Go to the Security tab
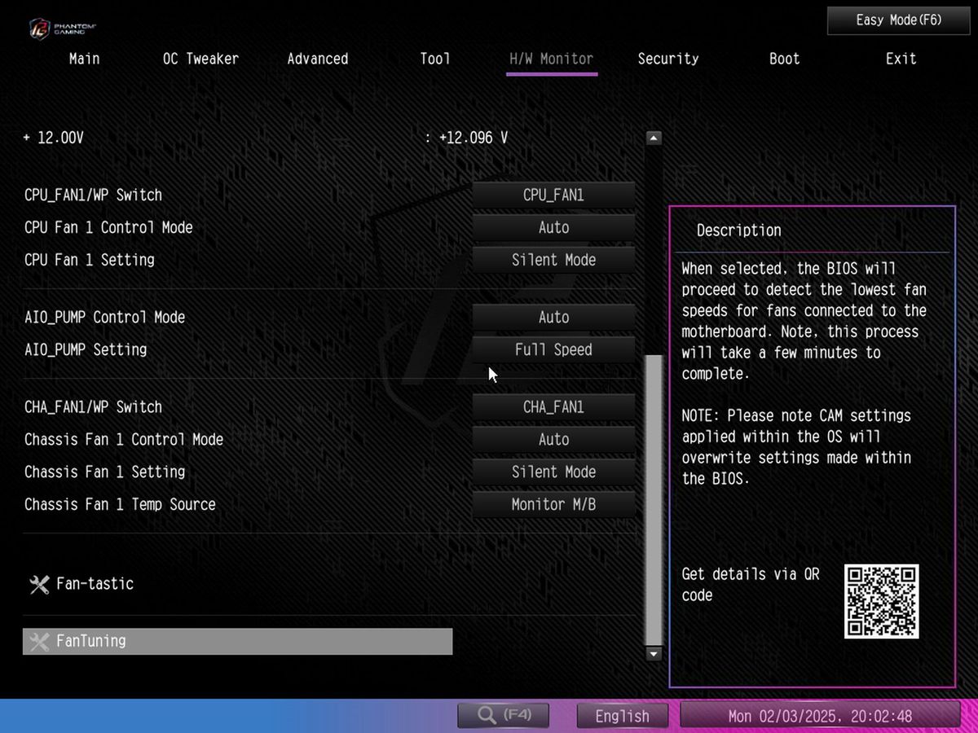 coord(668,59)
